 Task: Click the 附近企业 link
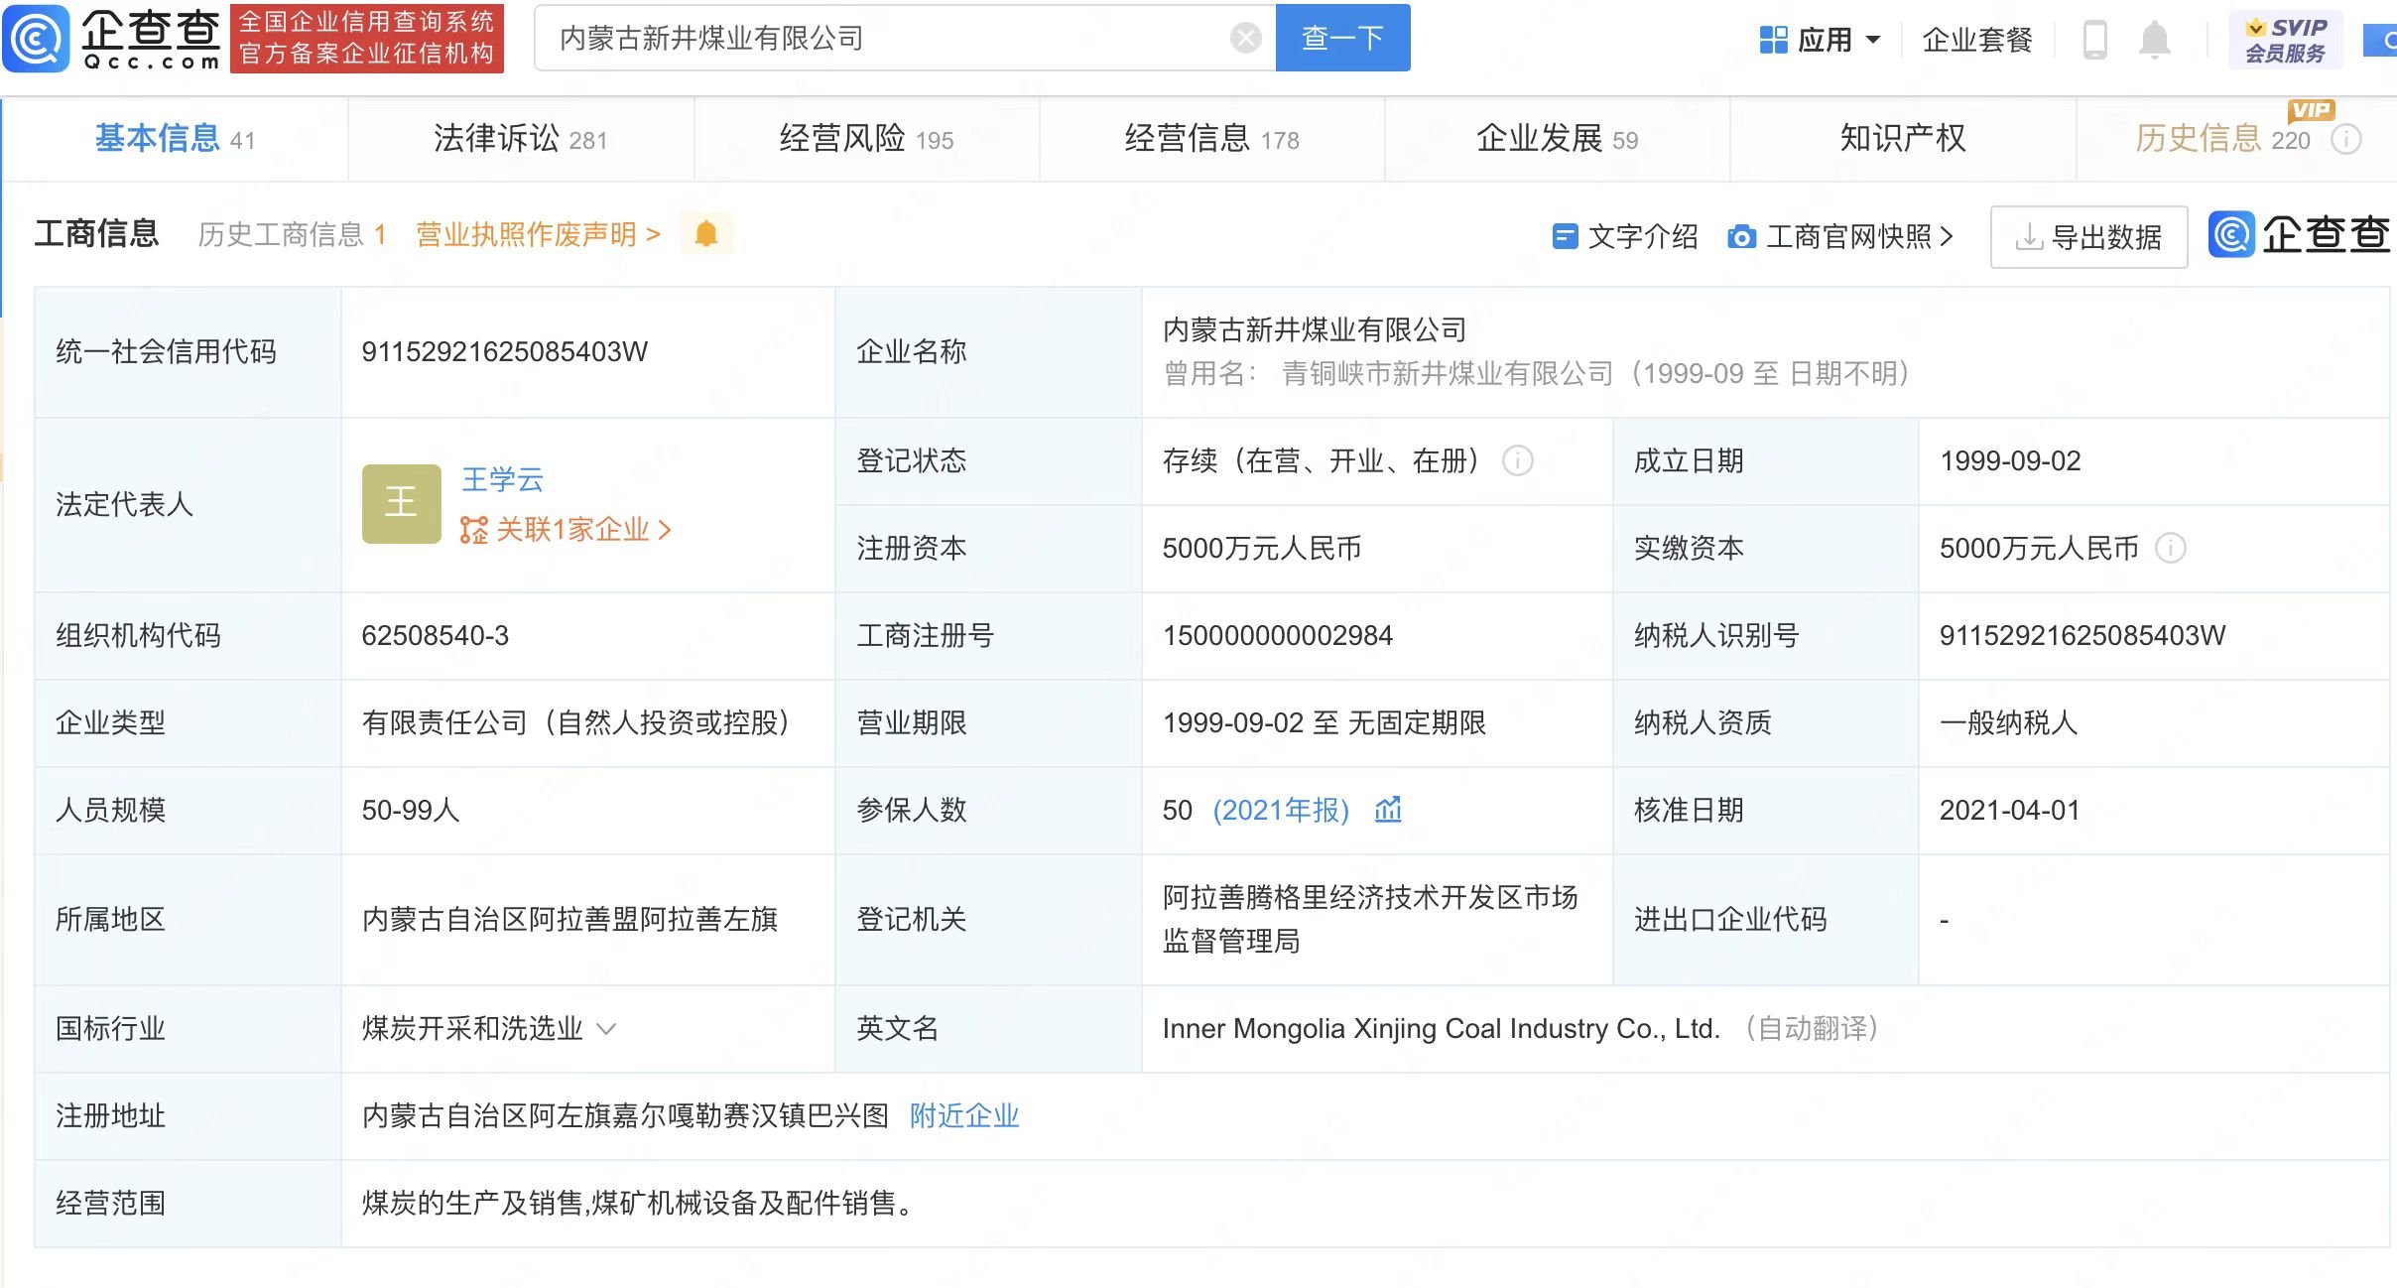(x=964, y=1116)
